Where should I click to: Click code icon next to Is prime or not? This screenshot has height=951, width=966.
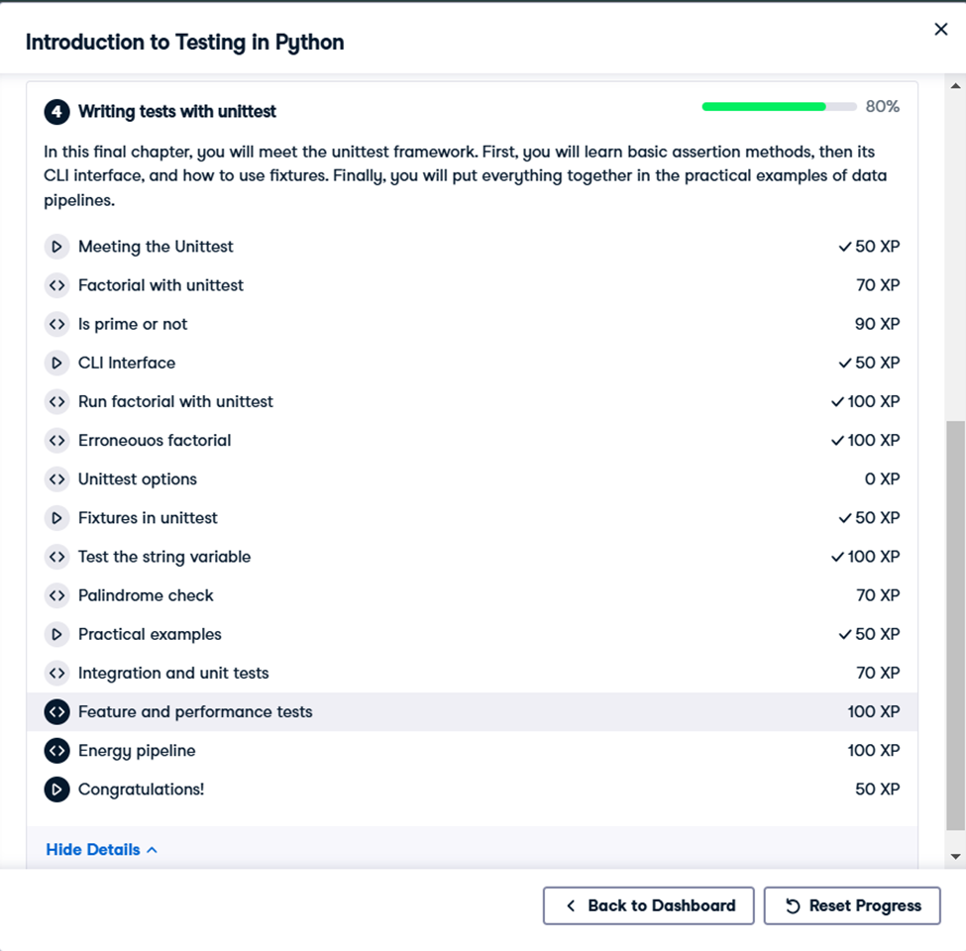pos(56,325)
